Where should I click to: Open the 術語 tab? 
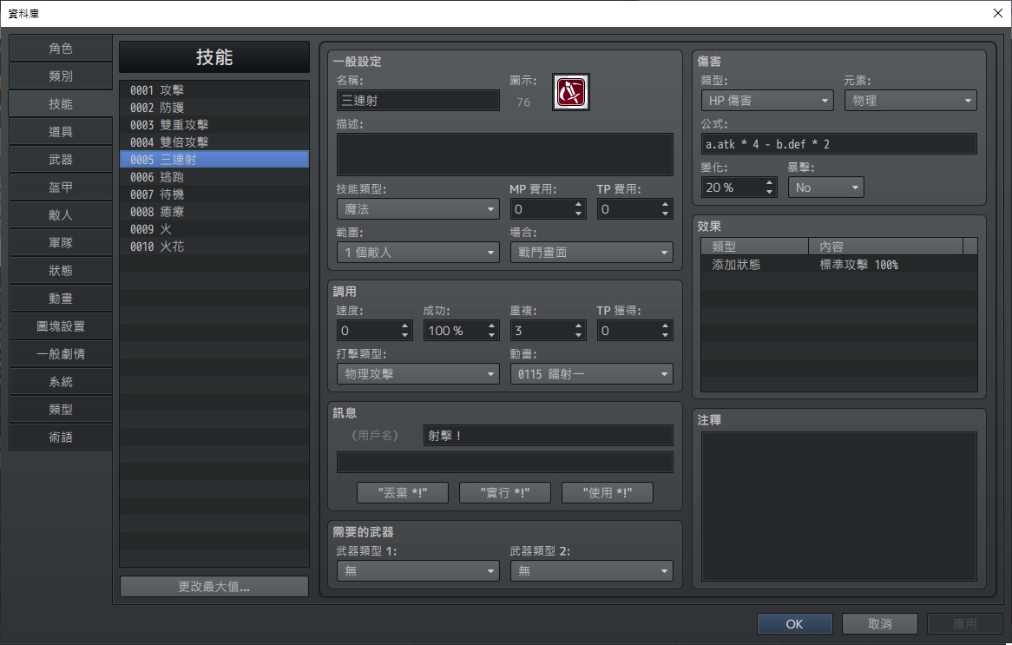click(61, 438)
